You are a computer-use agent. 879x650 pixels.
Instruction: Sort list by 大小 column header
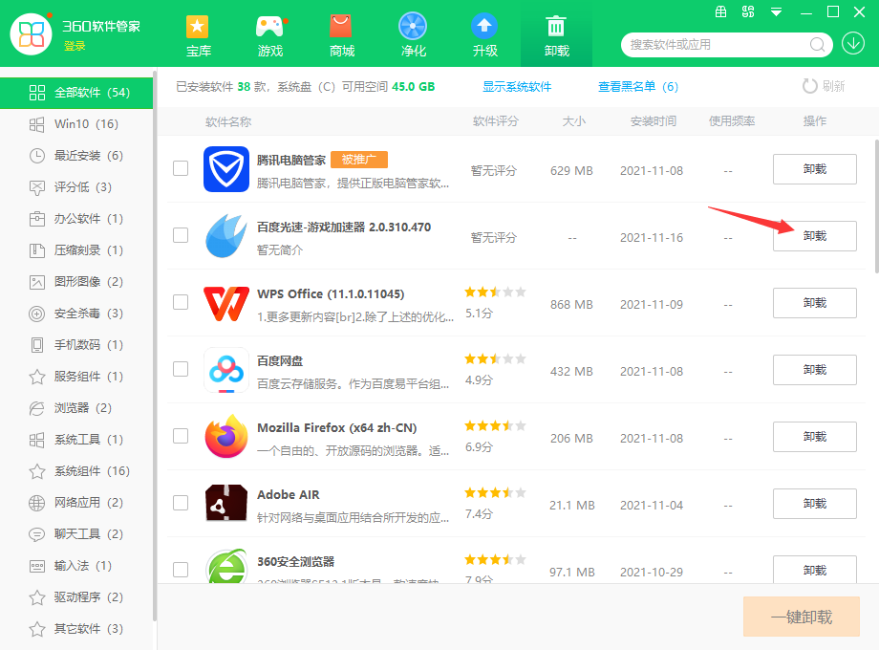pos(574,121)
